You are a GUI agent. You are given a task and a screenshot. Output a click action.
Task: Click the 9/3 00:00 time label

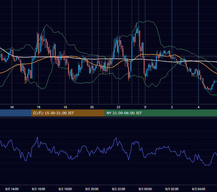pyautogui.click(x=145, y=189)
